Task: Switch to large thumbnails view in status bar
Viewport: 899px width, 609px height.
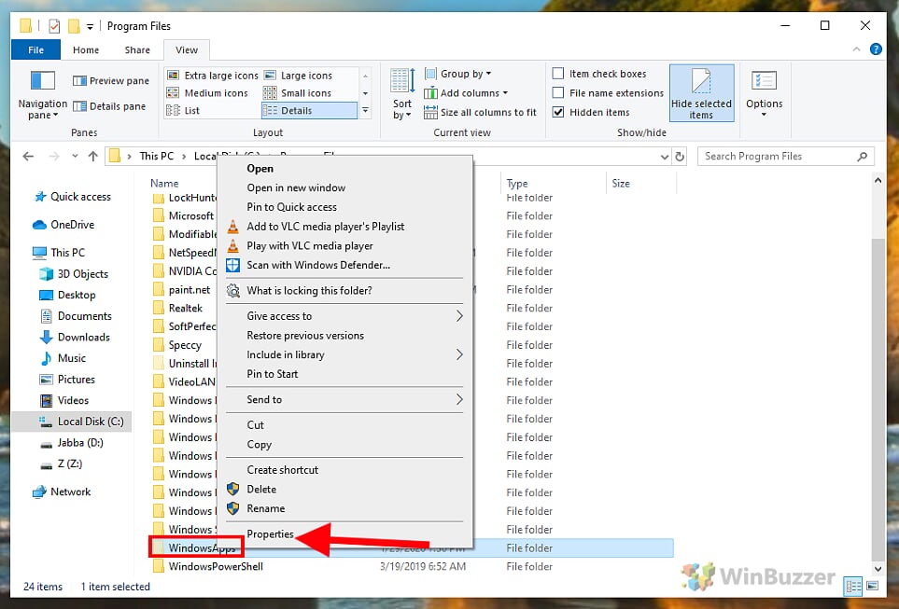Action: tap(872, 586)
